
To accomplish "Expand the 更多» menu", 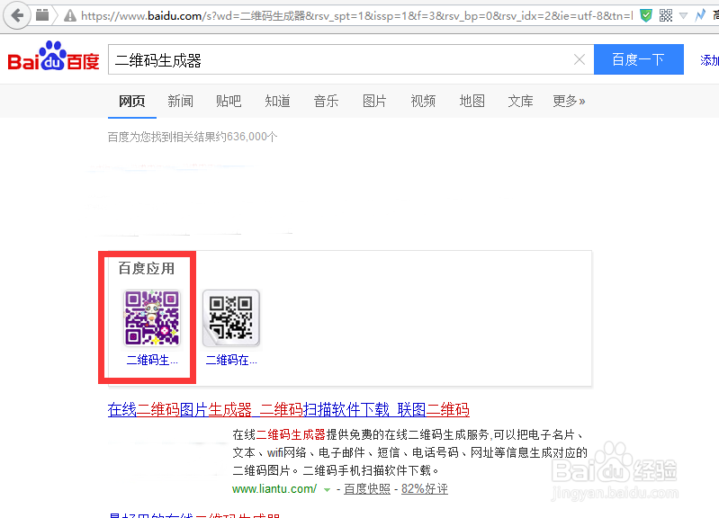I will (569, 101).
